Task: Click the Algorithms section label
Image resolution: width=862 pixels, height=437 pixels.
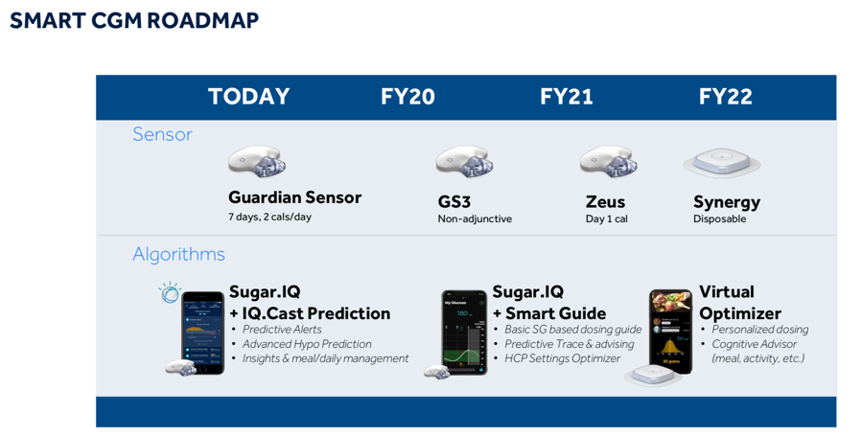Action: tap(178, 254)
